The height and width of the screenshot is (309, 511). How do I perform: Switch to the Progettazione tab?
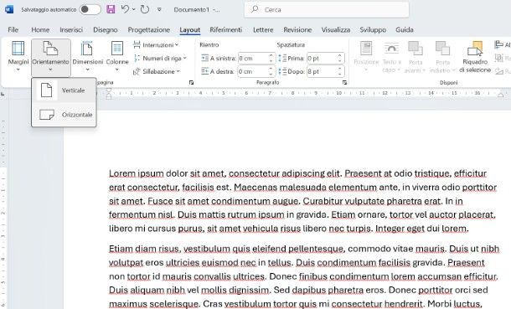click(x=148, y=29)
